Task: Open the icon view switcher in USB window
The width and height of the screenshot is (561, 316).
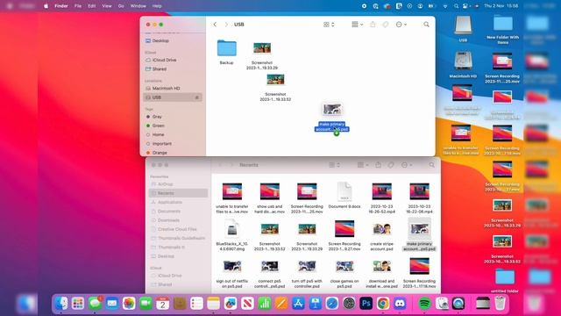Action: coord(329,25)
